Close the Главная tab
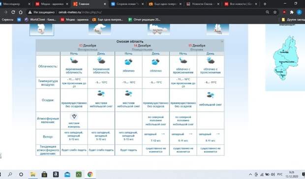This screenshot has height=179, width=305. pos(105,4)
